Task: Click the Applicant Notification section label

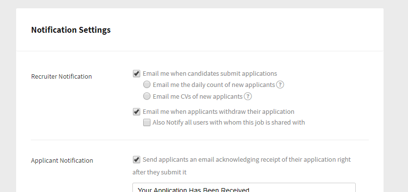Action: point(62,161)
